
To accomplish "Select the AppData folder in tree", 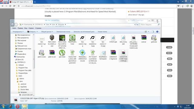I will pyautogui.click(x=23, y=87).
